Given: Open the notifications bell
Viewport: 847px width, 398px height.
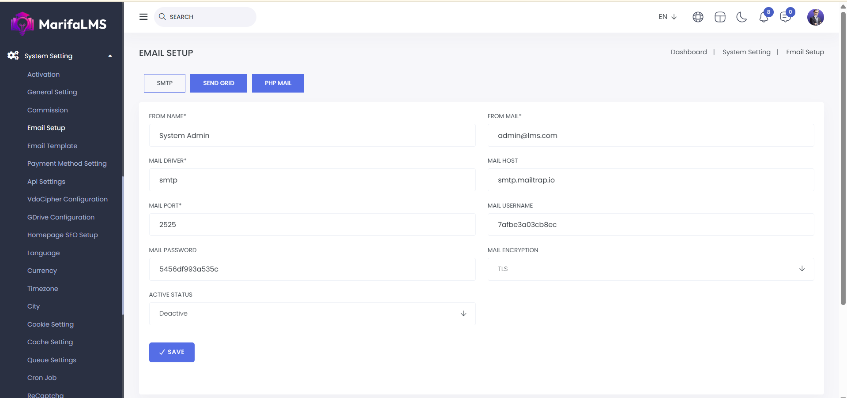Looking at the screenshot, I should (x=764, y=17).
